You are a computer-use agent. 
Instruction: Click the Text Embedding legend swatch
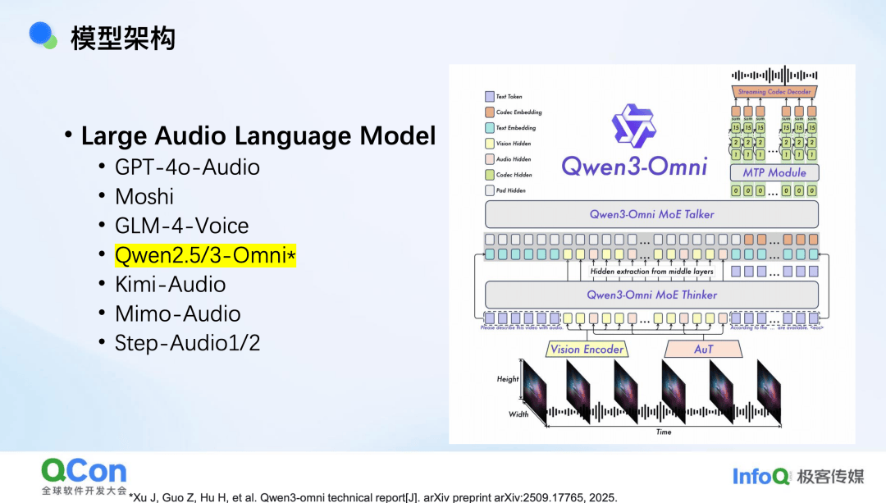489,128
